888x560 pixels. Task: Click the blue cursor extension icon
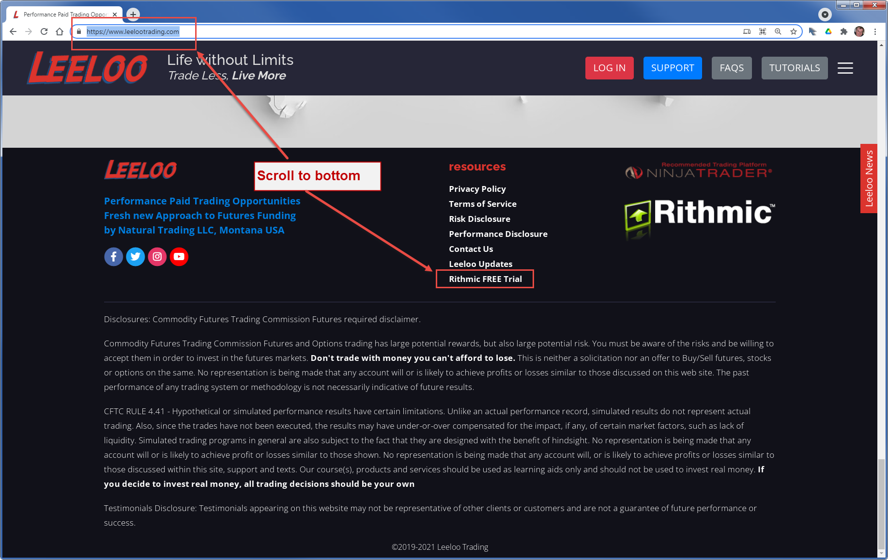point(813,31)
